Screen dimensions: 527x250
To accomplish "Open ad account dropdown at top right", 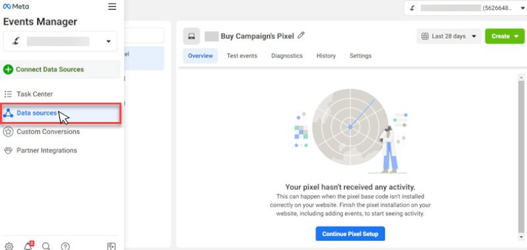I will click(x=465, y=8).
